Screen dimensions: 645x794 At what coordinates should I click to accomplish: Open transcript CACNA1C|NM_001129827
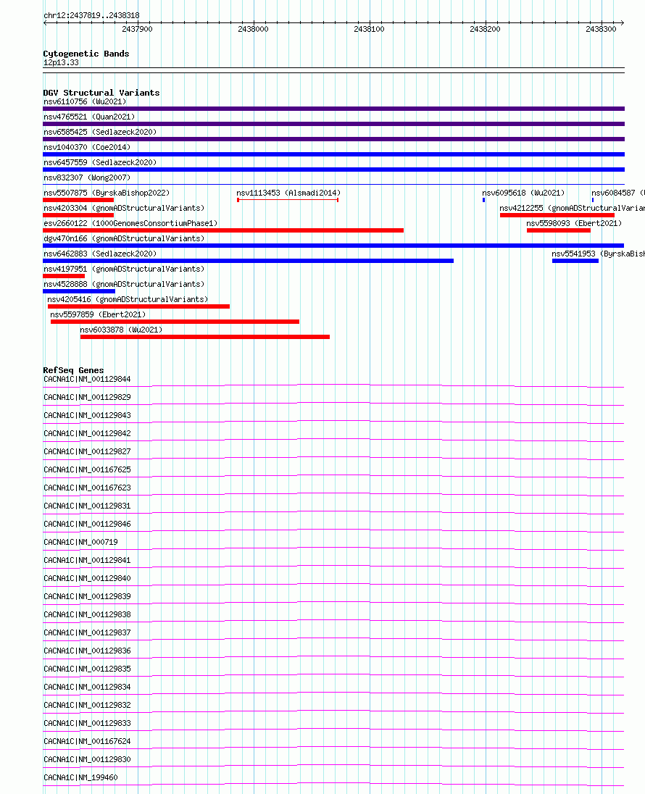tap(87, 451)
